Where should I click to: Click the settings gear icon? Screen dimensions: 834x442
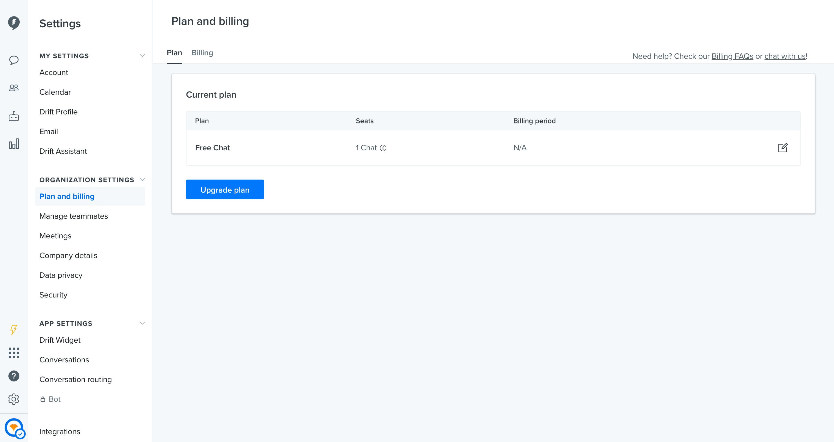[x=14, y=399]
